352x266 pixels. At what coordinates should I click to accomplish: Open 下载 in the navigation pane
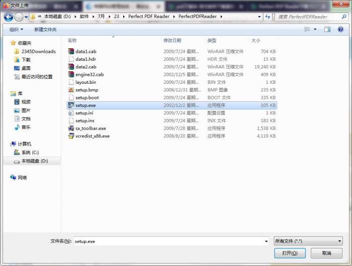[26, 60]
